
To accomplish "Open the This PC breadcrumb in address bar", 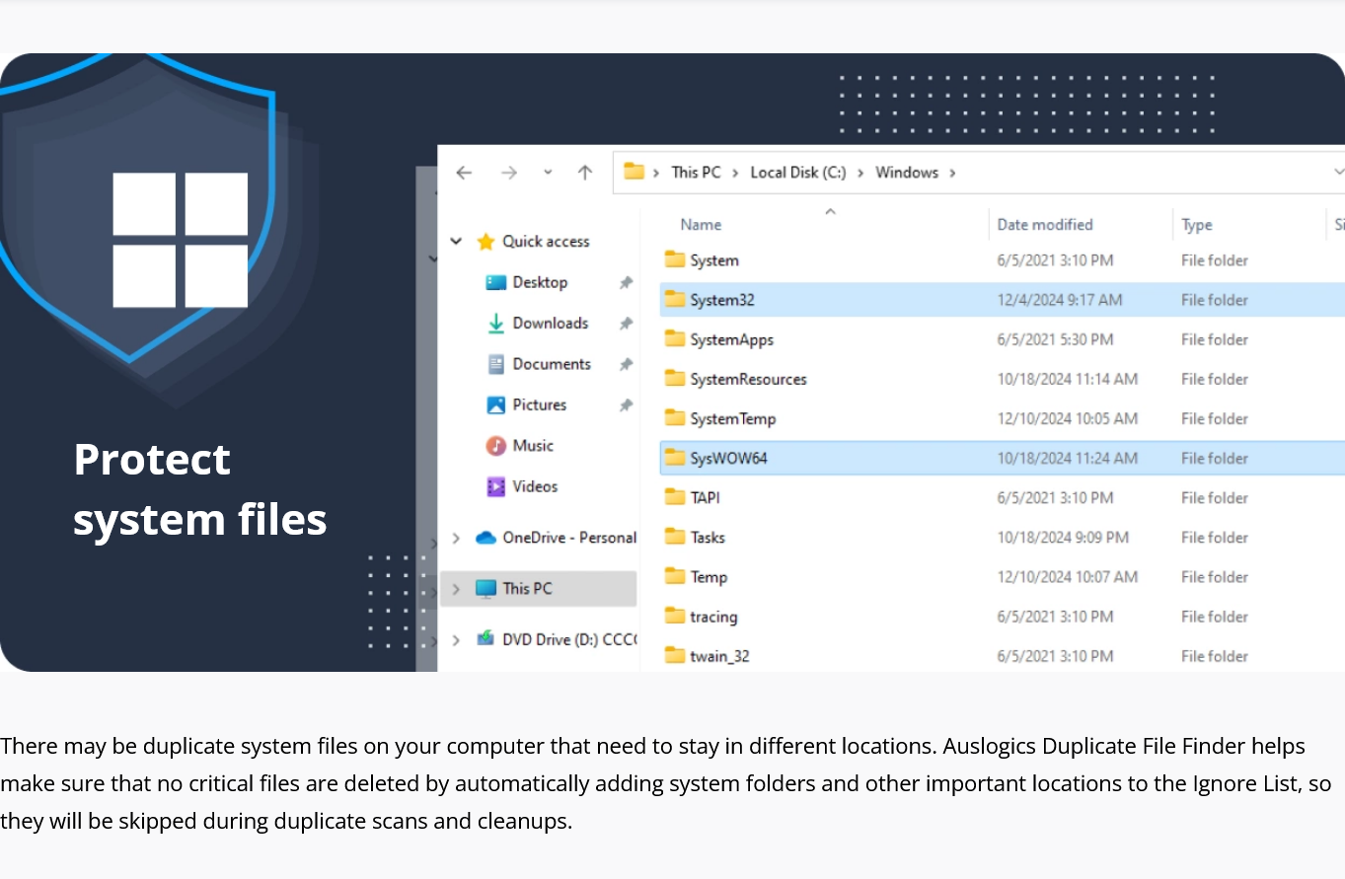I will click(x=696, y=172).
